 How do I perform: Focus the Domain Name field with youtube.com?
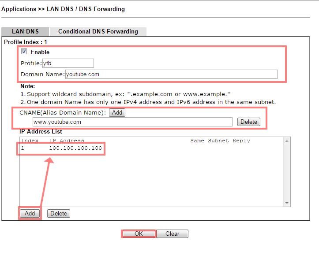[x=171, y=74]
